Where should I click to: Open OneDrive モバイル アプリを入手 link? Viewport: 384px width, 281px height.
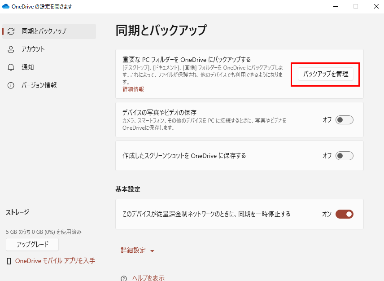pyautogui.click(x=55, y=261)
